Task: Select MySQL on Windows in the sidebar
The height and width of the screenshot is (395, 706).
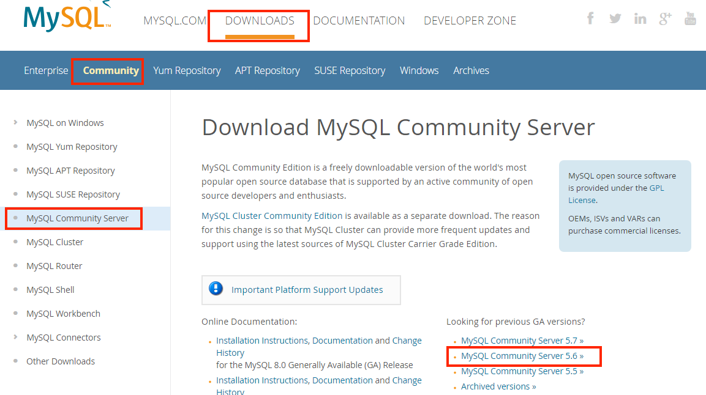Action: (65, 123)
